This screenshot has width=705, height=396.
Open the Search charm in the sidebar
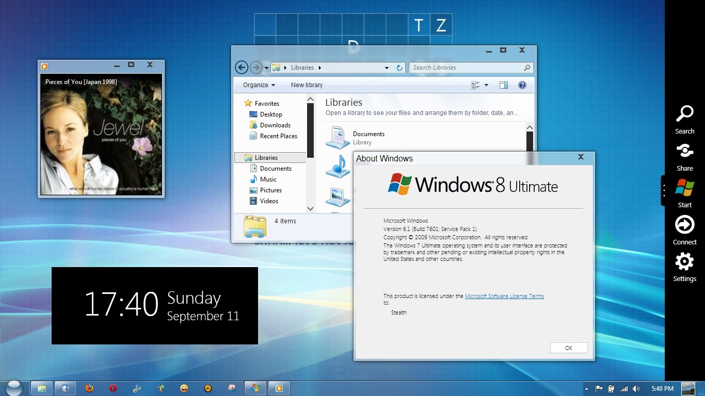685,120
